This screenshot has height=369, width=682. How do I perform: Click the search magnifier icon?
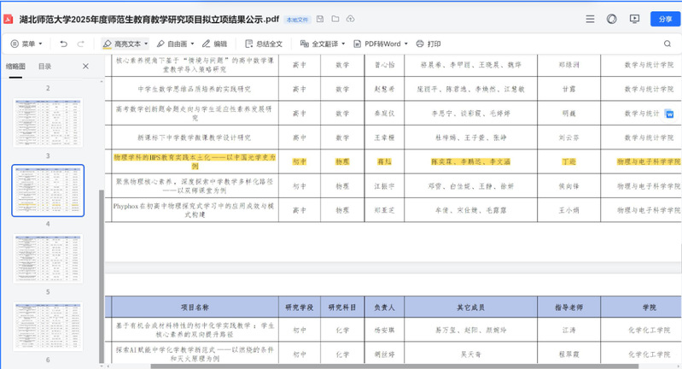pyautogui.click(x=667, y=44)
